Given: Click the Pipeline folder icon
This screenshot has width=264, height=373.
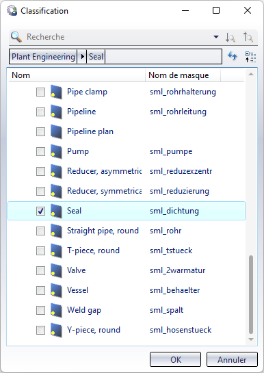Looking at the screenshot, I should pos(56,112).
